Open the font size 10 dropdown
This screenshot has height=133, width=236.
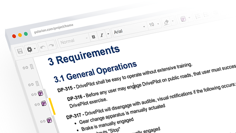click(154, 24)
